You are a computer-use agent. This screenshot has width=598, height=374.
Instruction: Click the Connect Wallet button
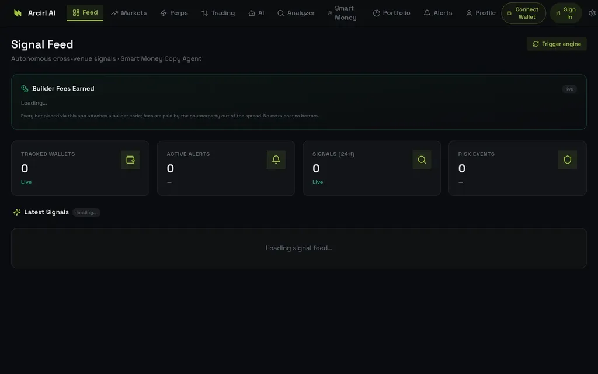[x=523, y=13]
